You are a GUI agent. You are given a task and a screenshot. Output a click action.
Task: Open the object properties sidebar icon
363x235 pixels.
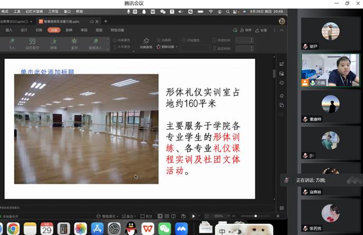282,64
